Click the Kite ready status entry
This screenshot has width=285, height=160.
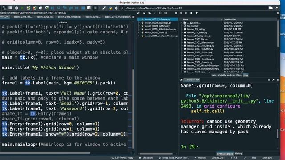146,158
